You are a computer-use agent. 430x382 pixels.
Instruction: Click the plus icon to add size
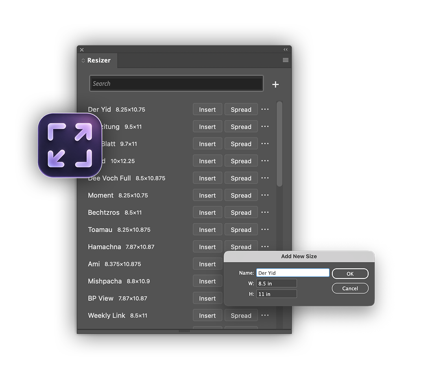275,84
